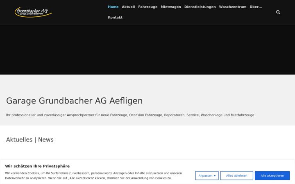Accept cookies with Alle akzeptieren
Image resolution: width=295 pixels, height=184 pixels.
[272, 175]
